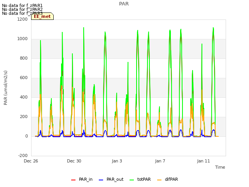Click the 1000 y-axis tick label
The height and width of the screenshot is (187, 249).
(x=23, y=39)
